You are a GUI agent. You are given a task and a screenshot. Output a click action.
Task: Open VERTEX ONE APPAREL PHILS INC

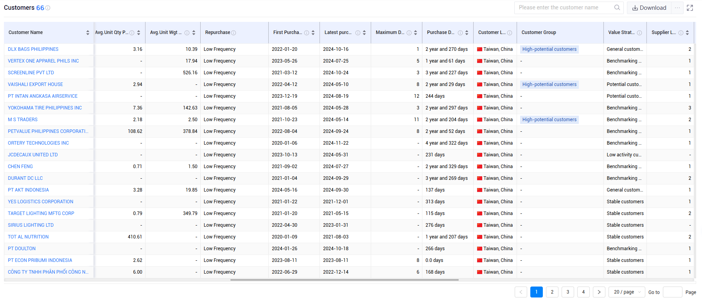tap(43, 61)
